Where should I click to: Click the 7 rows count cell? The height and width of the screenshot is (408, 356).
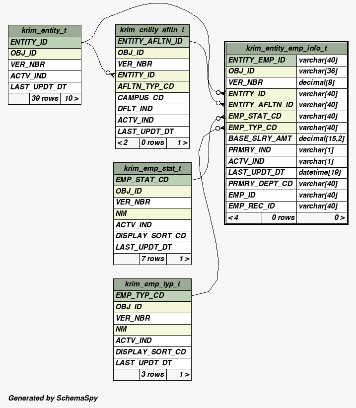coord(153,259)
